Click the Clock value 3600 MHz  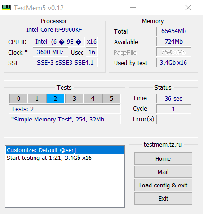pyautogui.click(x=50, y=52)
